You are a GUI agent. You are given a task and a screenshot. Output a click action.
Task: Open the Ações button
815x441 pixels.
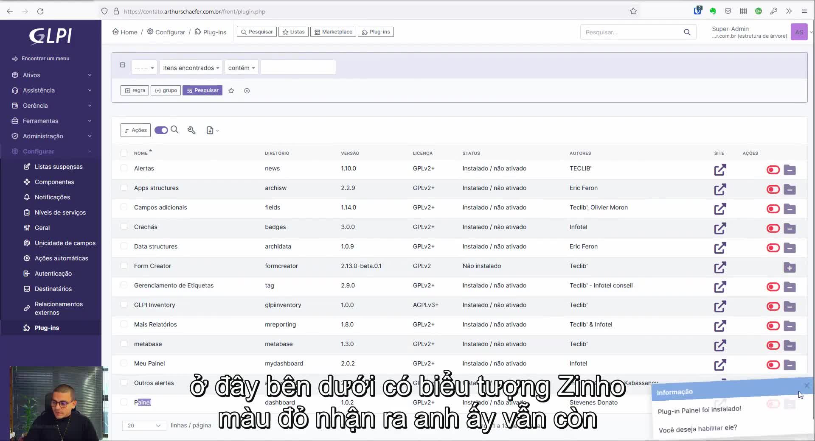(x=135, y=130)
